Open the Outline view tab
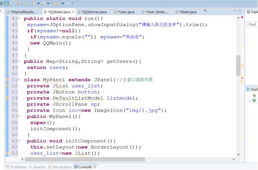The image size is (258, 170). (252, 89)
